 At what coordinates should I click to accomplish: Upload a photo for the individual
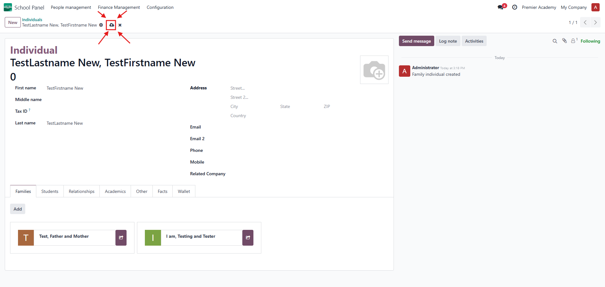point(374,70)
